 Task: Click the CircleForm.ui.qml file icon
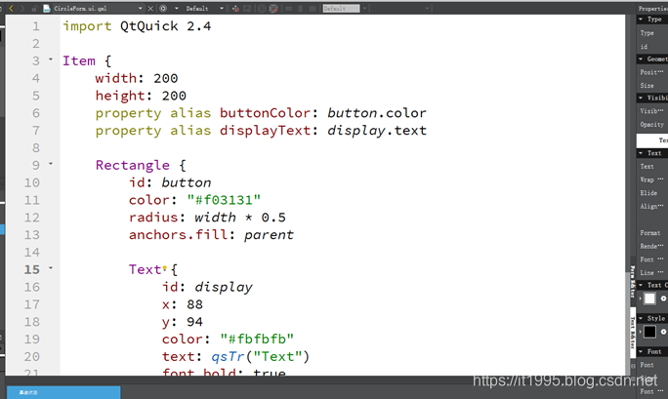[47, 8]
